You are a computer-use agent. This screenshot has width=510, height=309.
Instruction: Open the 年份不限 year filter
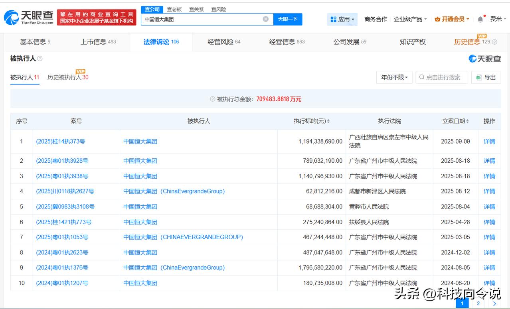(394, 77)
